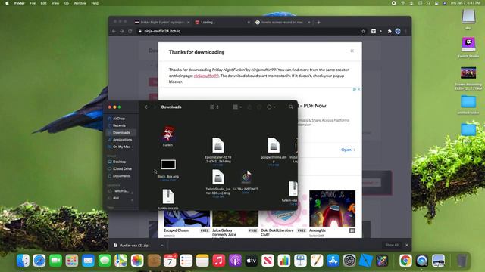This screenshot has height=272, width=485.
Task: Open Twitch Studio volume on desktop
Action: (468, 45)
